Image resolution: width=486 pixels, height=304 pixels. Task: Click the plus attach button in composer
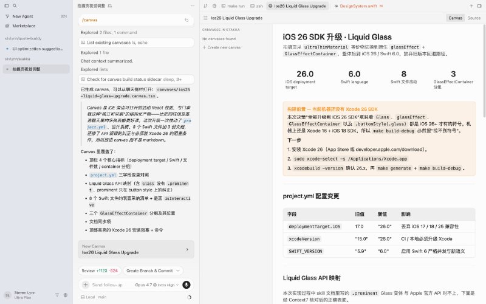pos(86,285)
